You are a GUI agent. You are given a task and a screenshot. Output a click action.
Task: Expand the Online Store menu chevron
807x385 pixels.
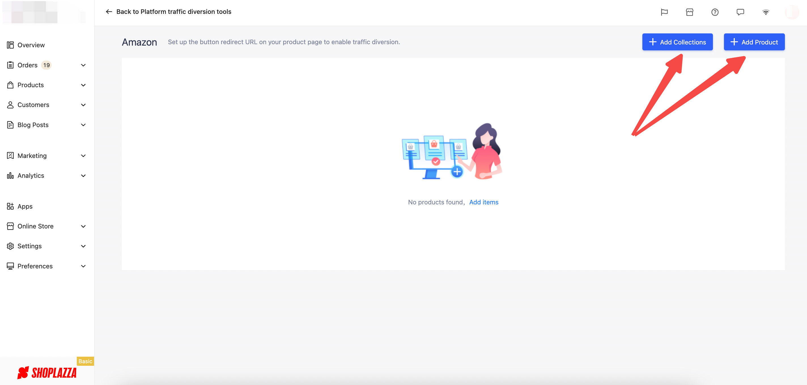[83, 226]
